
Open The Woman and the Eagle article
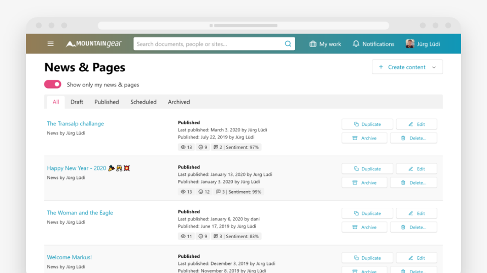[80, 213]
